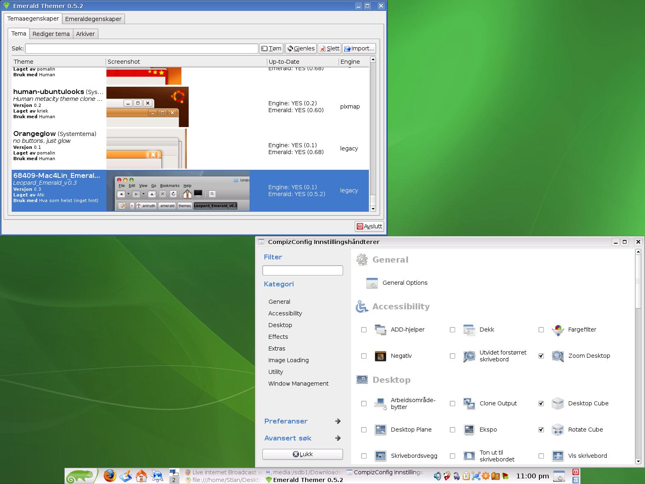Expand the Preferanser section arrow
The image size is (645, 484).
(338, 421)
